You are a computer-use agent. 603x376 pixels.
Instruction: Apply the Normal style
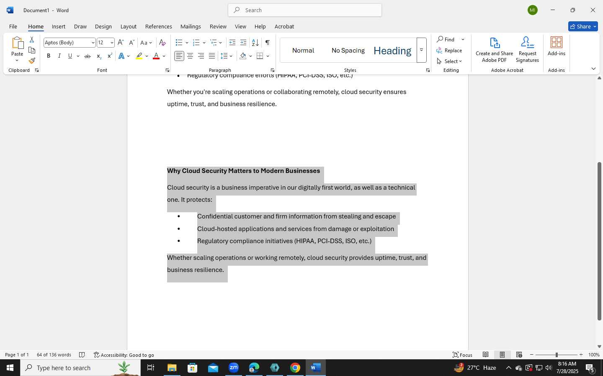[303, 51]
